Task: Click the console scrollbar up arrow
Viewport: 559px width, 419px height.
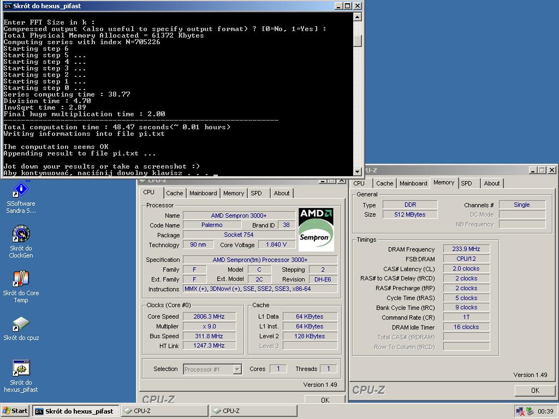Action: click(357, 17)
